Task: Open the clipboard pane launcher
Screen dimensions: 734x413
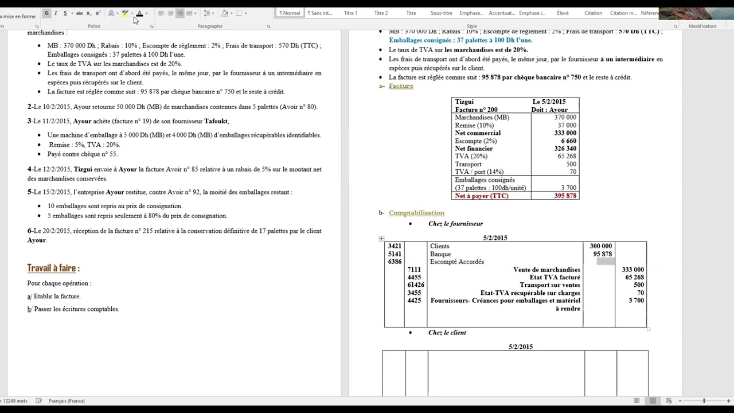Action: click(37, 26)
